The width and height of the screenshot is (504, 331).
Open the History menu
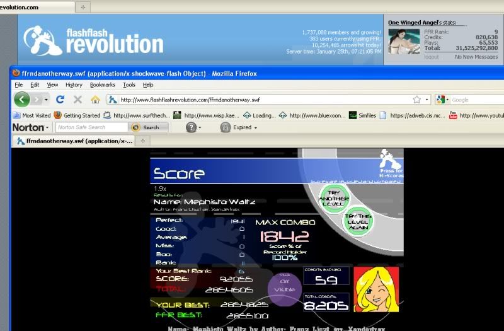point(74,84)
